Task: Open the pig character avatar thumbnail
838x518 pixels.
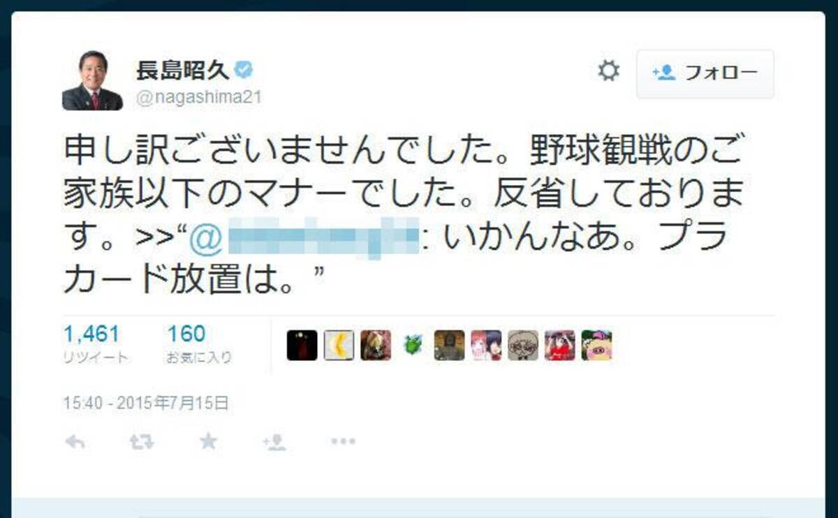Action: point(596,345)
